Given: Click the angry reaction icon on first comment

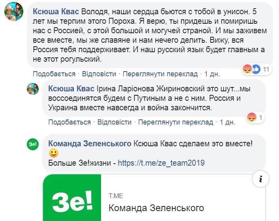Looking at the screenshot, I should (247, 69).
